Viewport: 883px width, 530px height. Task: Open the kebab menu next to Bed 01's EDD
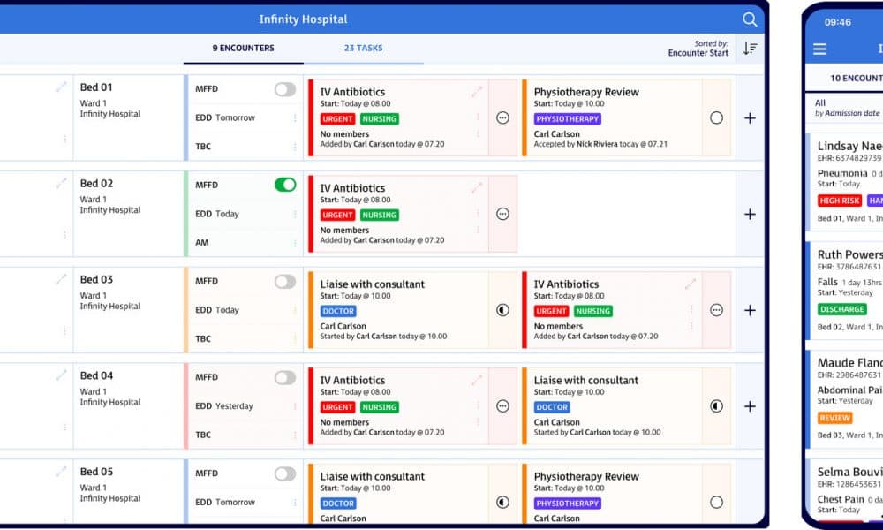click(293, 118)
